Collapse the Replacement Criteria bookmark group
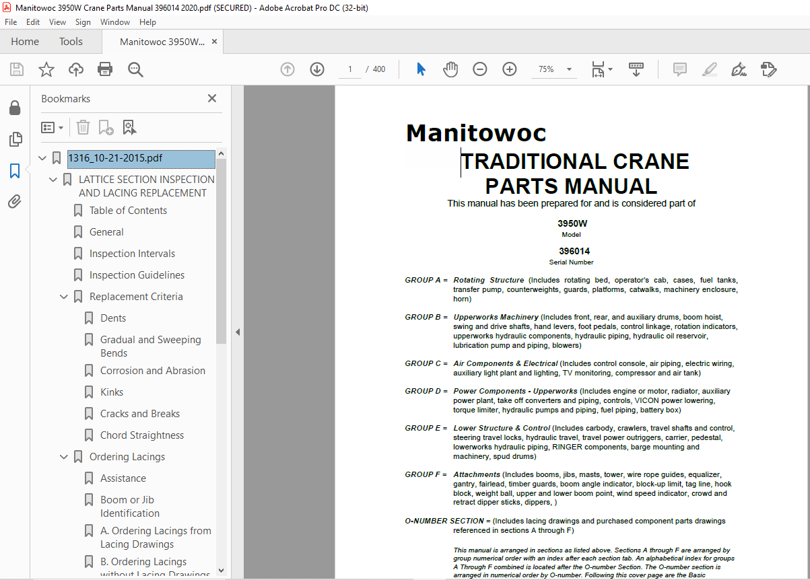The width and height of the screenshot is (810, 580). (65, 297)
